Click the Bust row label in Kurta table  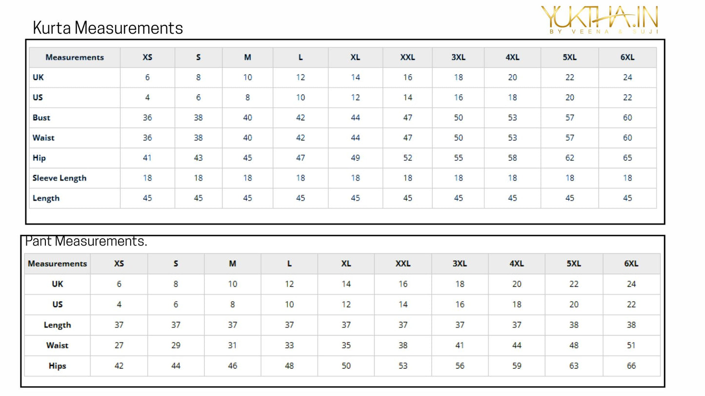(x=41, y=117)
